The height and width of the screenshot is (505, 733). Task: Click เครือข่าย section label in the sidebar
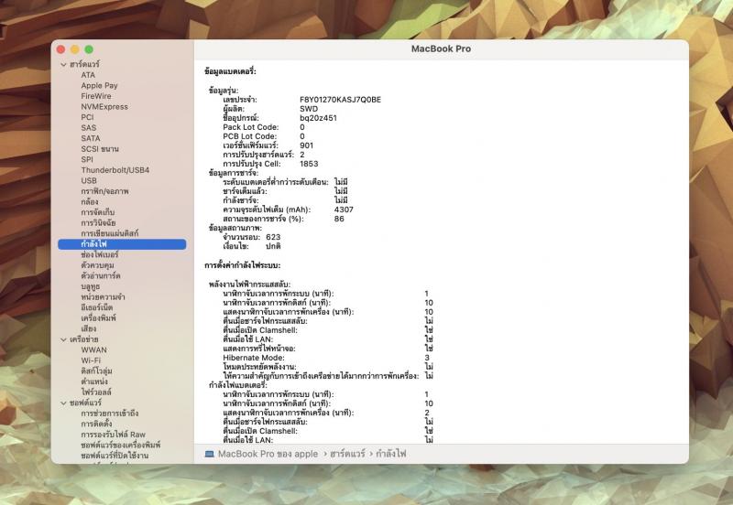click(84, 339)
